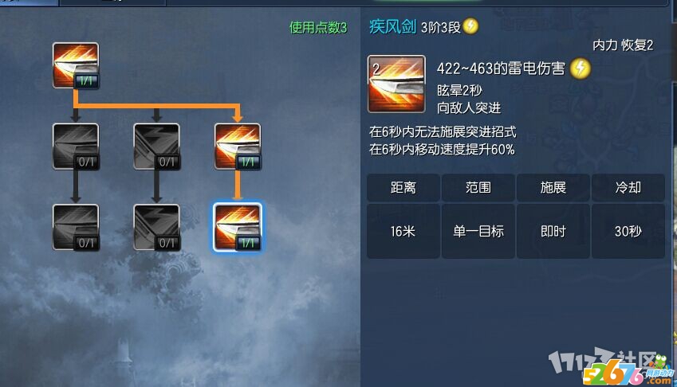
Task: Click the 使用点数3 points label
Action: pyautogui.click(x=318, y=28)
